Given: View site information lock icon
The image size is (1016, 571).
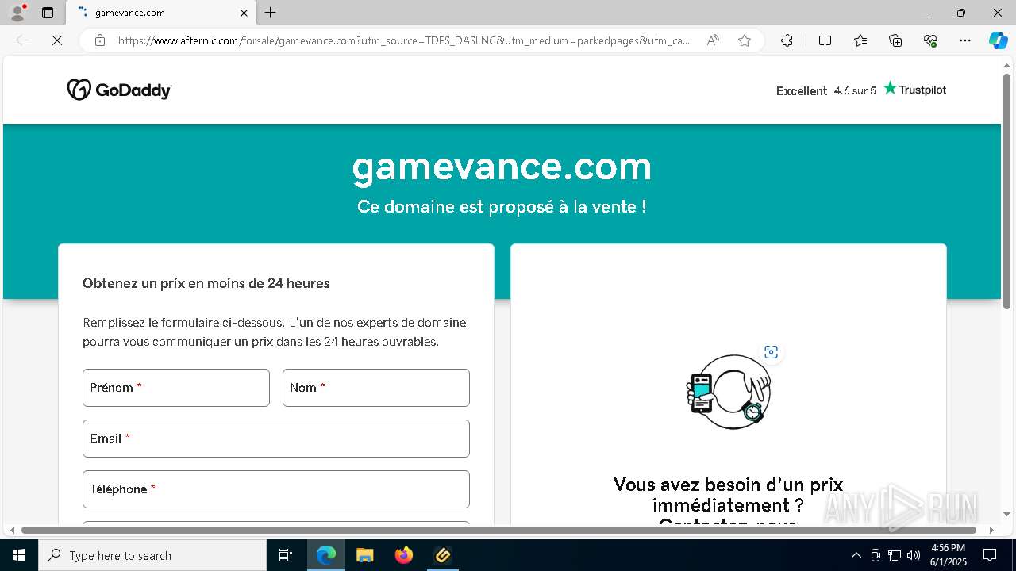Looking at the screenshot, I should (100, 40).
